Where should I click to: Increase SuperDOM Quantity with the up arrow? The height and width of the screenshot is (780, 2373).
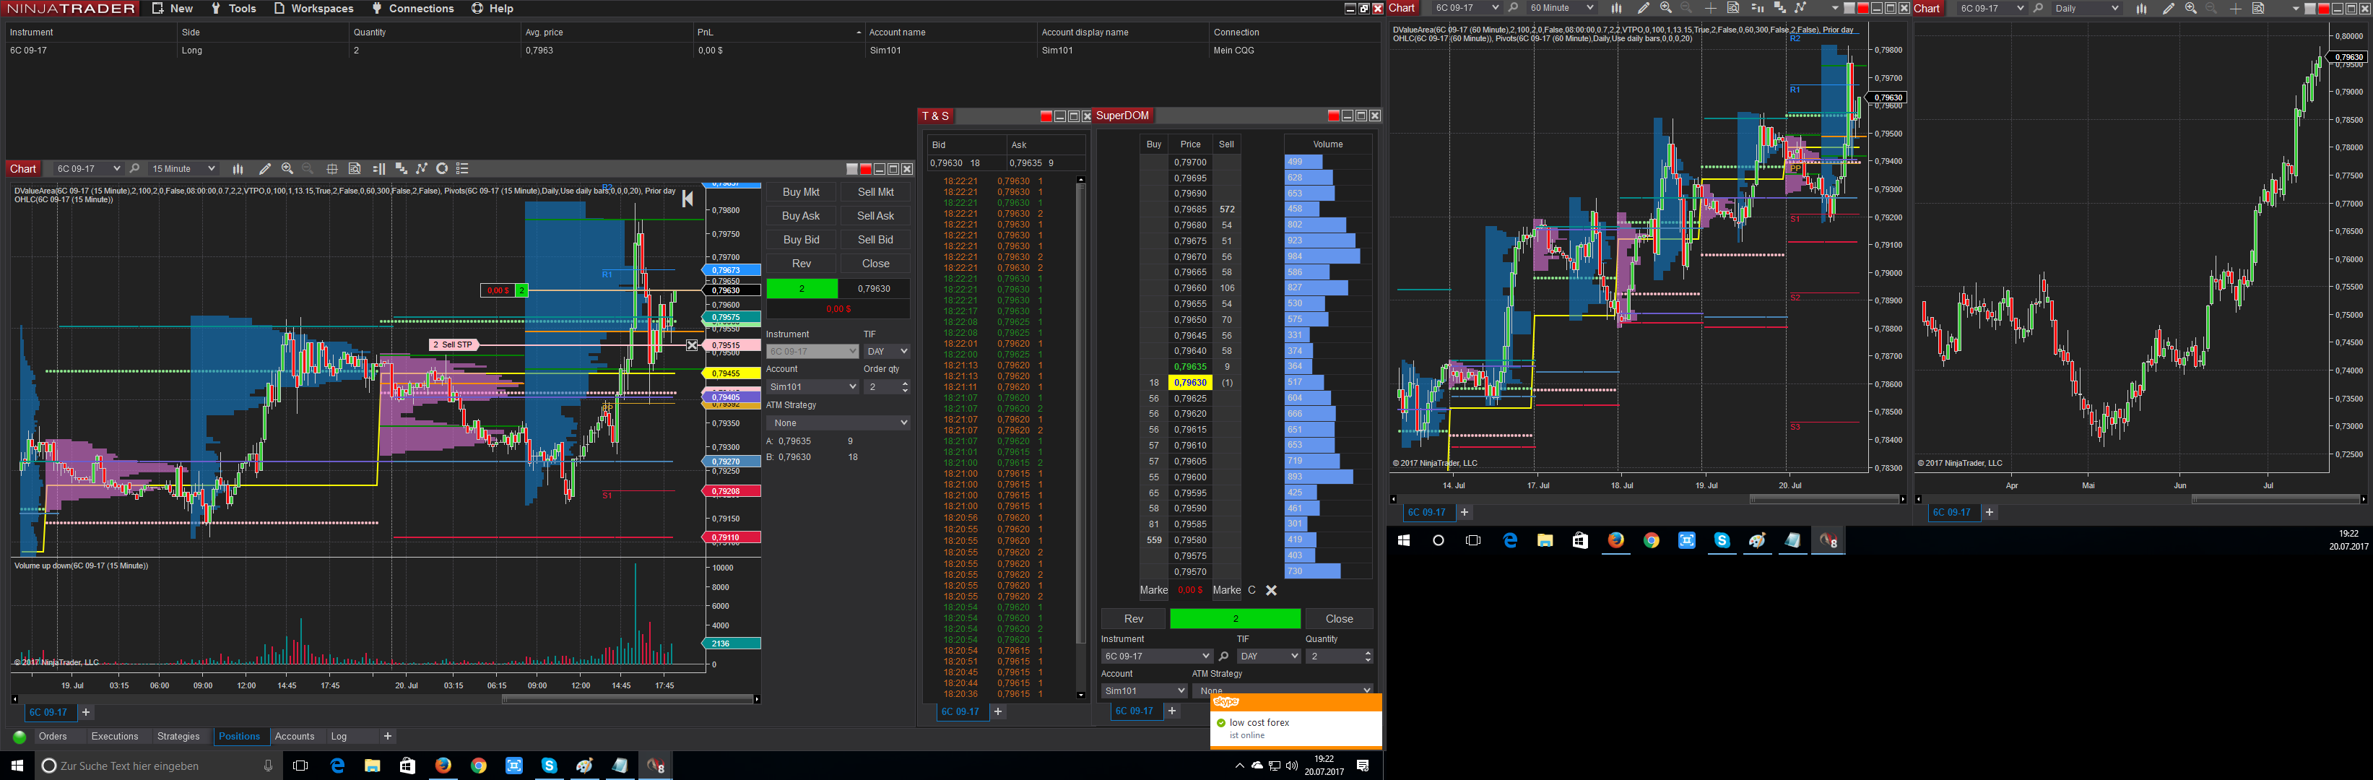[1367, 653]
